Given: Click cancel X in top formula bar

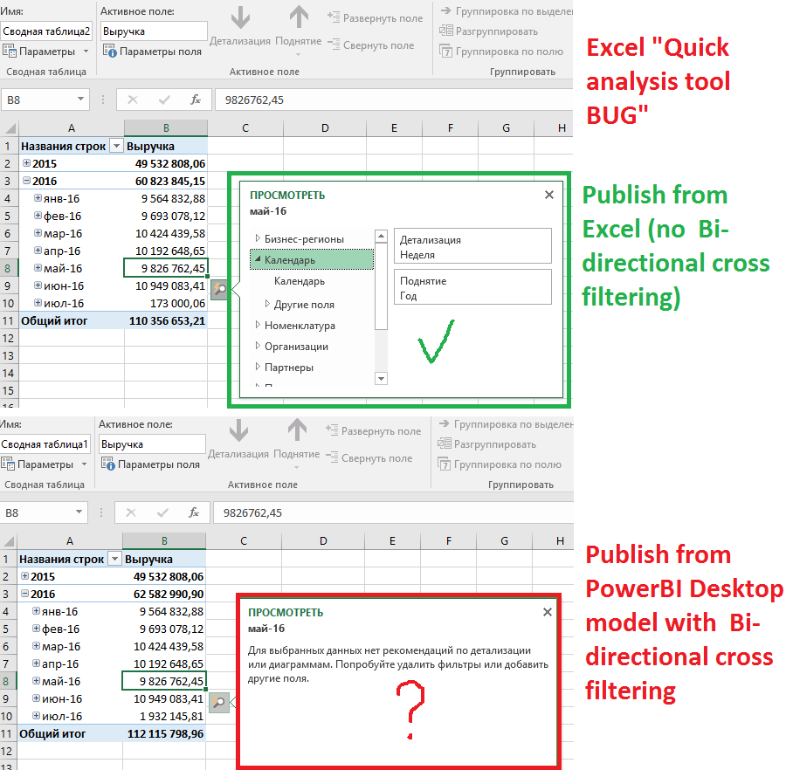Looking at the screenshot, I should coord(133,100).
